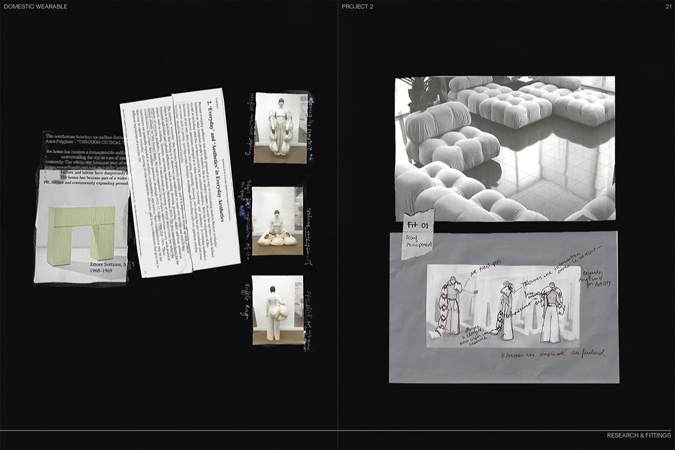Viewport: 675px width, 450px height.
Task: Open the back-view photo with round bag
Action: tap(277, 309)
